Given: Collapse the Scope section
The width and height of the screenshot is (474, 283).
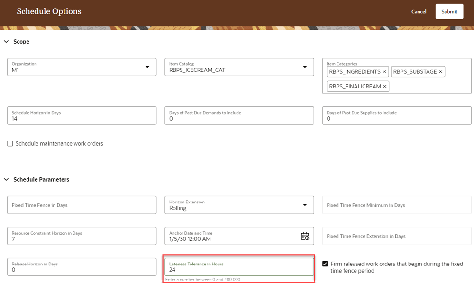Looking at the screenshot, I should tap(6, 41).
